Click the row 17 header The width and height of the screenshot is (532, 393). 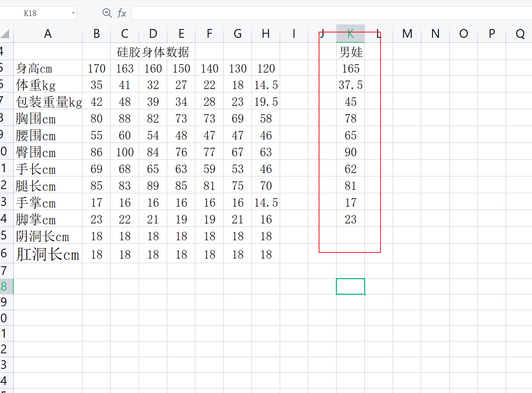[5, 271]
